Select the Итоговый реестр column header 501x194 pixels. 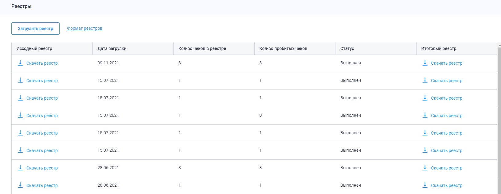tap(439, 48)
